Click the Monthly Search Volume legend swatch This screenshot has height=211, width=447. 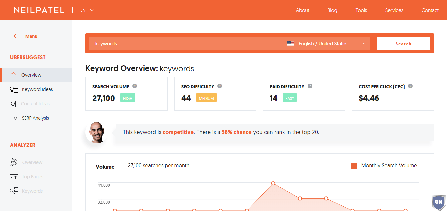pyautogui.click(x=354, y=166)
